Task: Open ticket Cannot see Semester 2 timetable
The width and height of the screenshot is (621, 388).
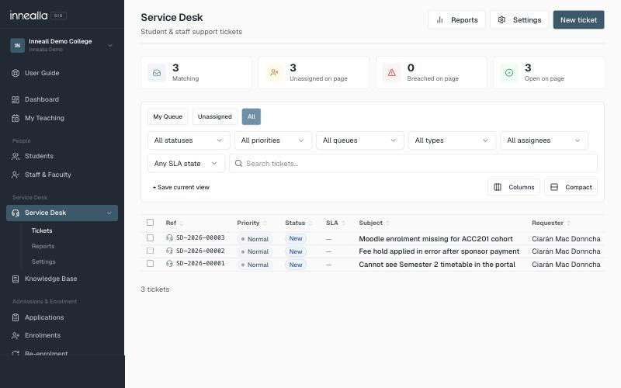Action: (x=437, y=265)
